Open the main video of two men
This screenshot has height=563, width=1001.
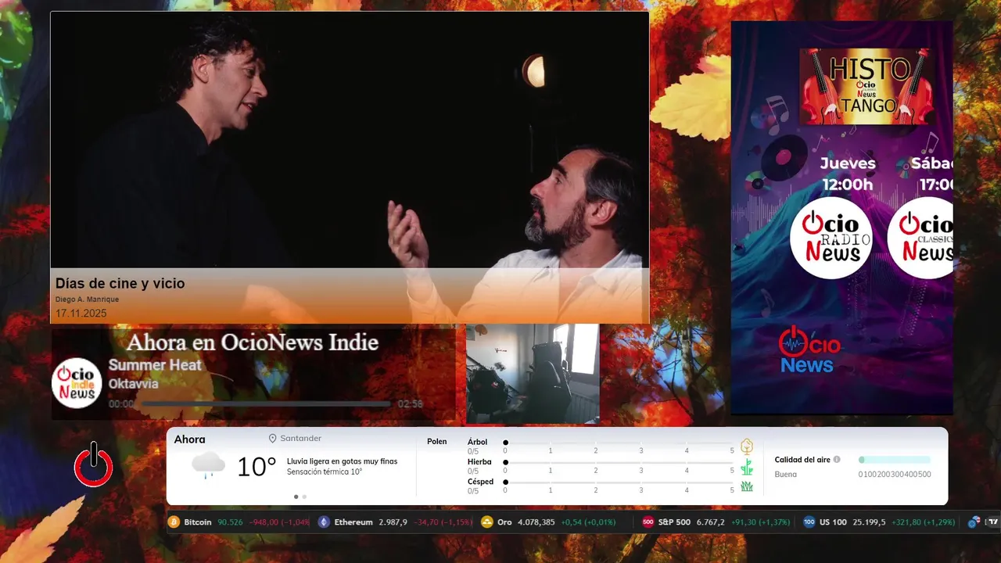pos(350,167)
